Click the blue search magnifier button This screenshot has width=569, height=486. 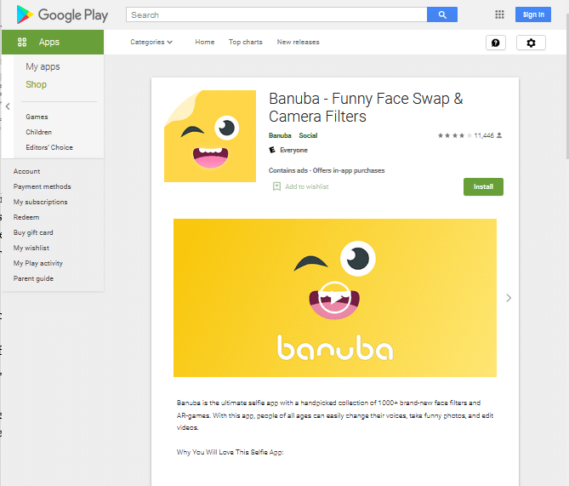pyautogui.click(x=442, y=14)
